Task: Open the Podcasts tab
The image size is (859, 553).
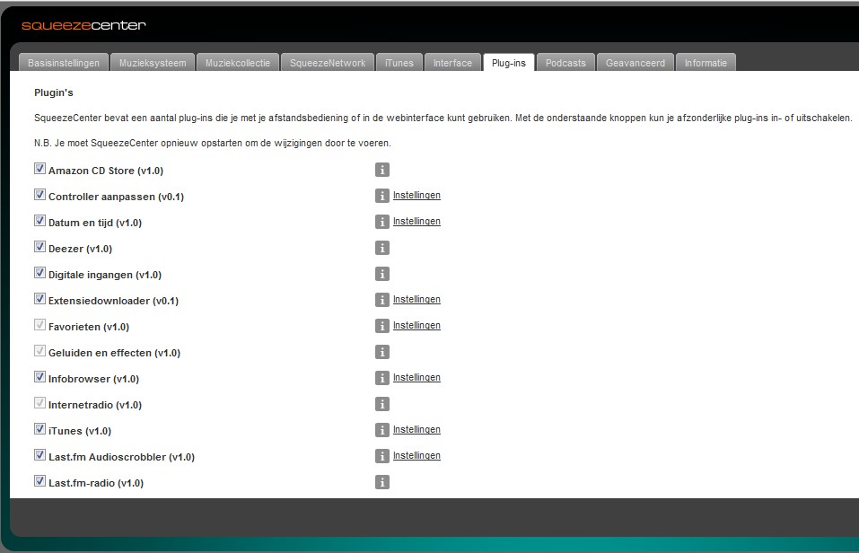Action: pyautogui.click(x=565, y=63)
